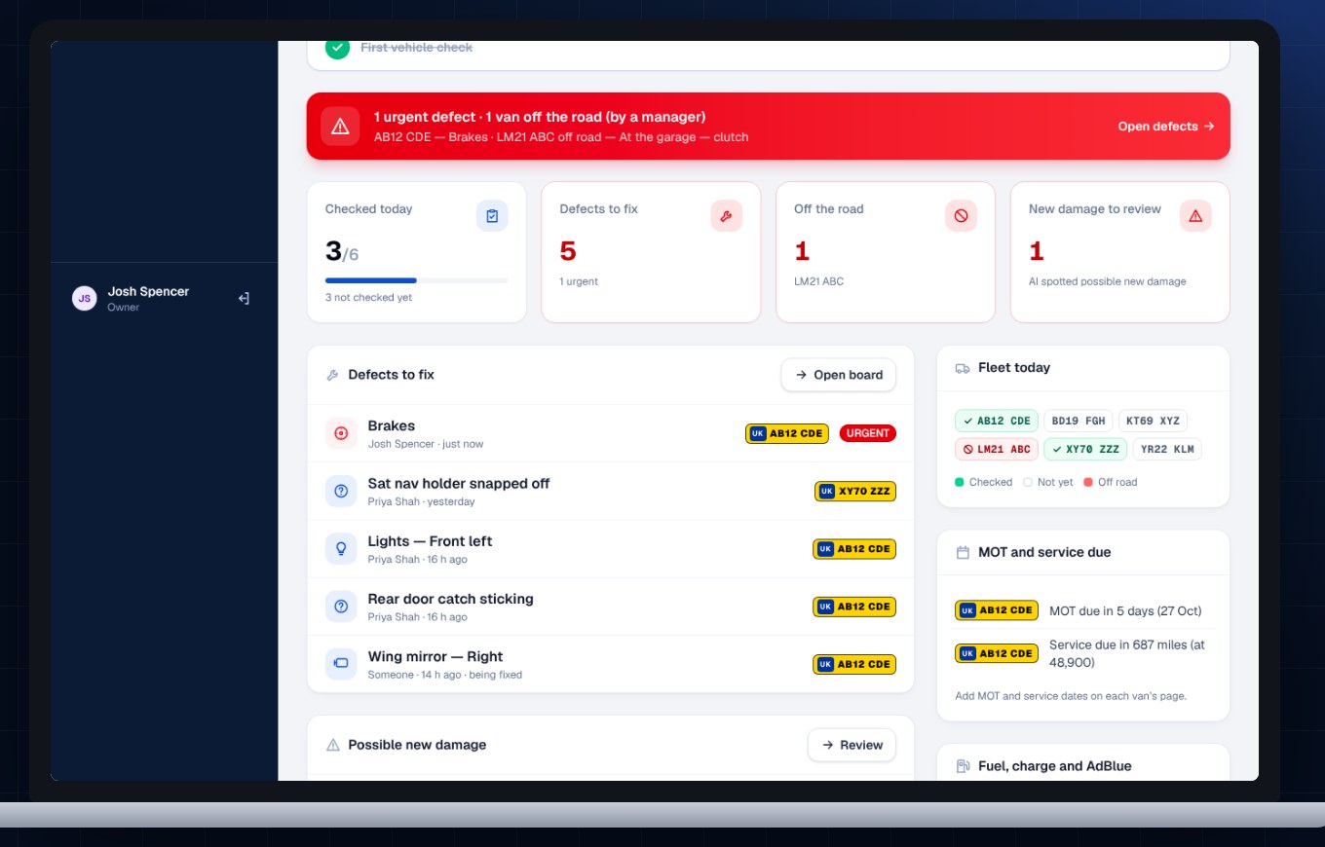
Task: Click the green Checked legend dot
Action: 960,482
